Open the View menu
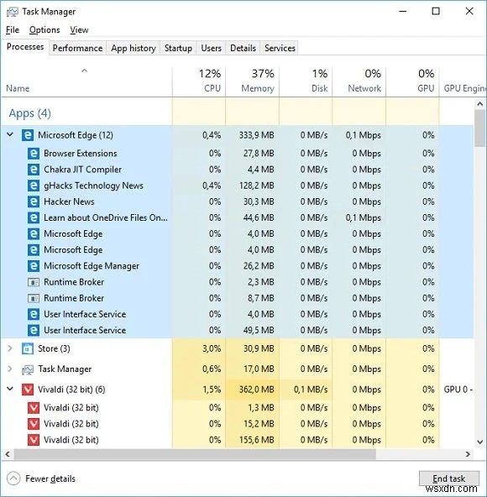The image size is (487, 497). 79,29
